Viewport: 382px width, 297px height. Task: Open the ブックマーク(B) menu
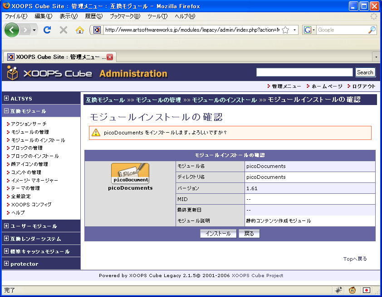click(x=125, y=16)
